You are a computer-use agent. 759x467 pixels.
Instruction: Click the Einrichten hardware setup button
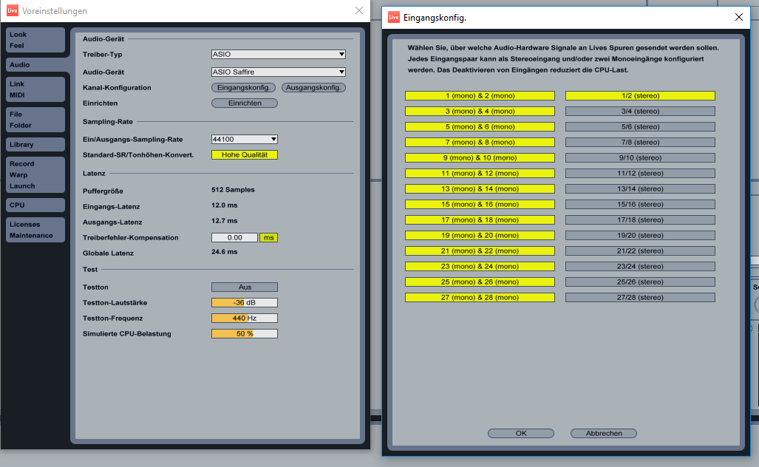coord(245,103)
